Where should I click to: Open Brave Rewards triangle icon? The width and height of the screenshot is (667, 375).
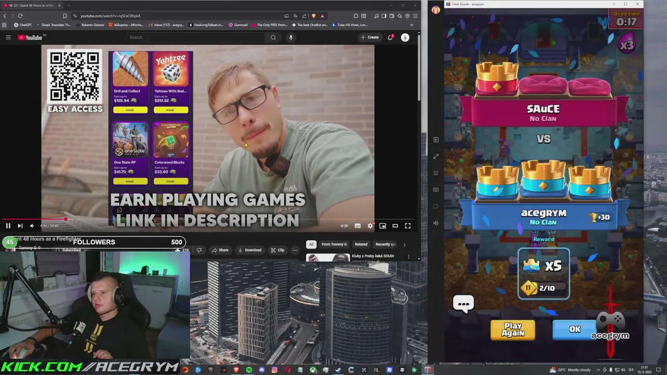tap(322, 16)
